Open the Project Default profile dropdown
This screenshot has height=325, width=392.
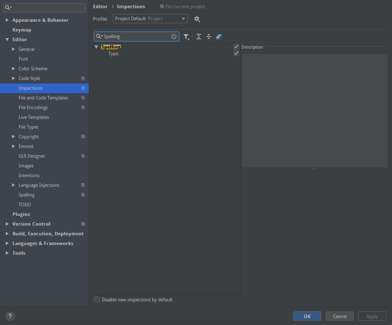point(150,19)
